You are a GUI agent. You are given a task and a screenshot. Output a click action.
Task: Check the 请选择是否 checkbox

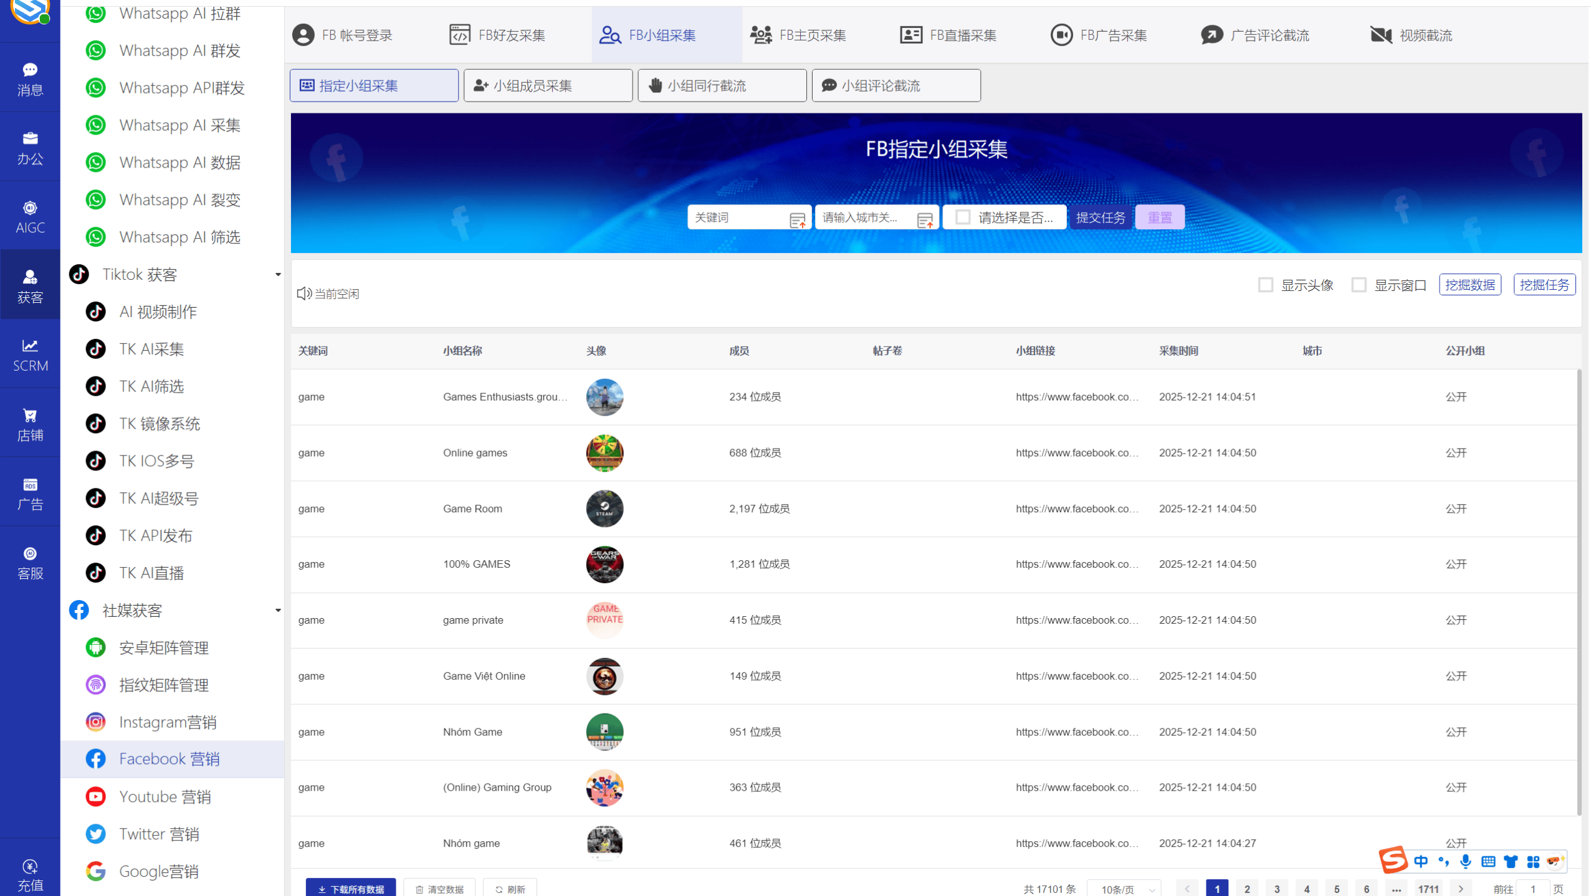point(963,217)
